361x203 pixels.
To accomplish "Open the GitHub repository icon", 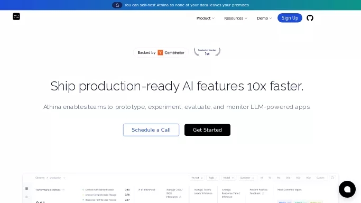I will (310, 18).
